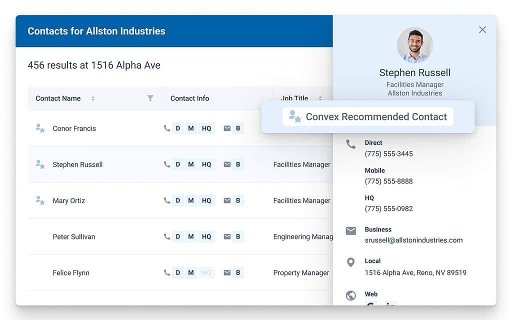Click envelope icon in detail panel

coord(350,231)
